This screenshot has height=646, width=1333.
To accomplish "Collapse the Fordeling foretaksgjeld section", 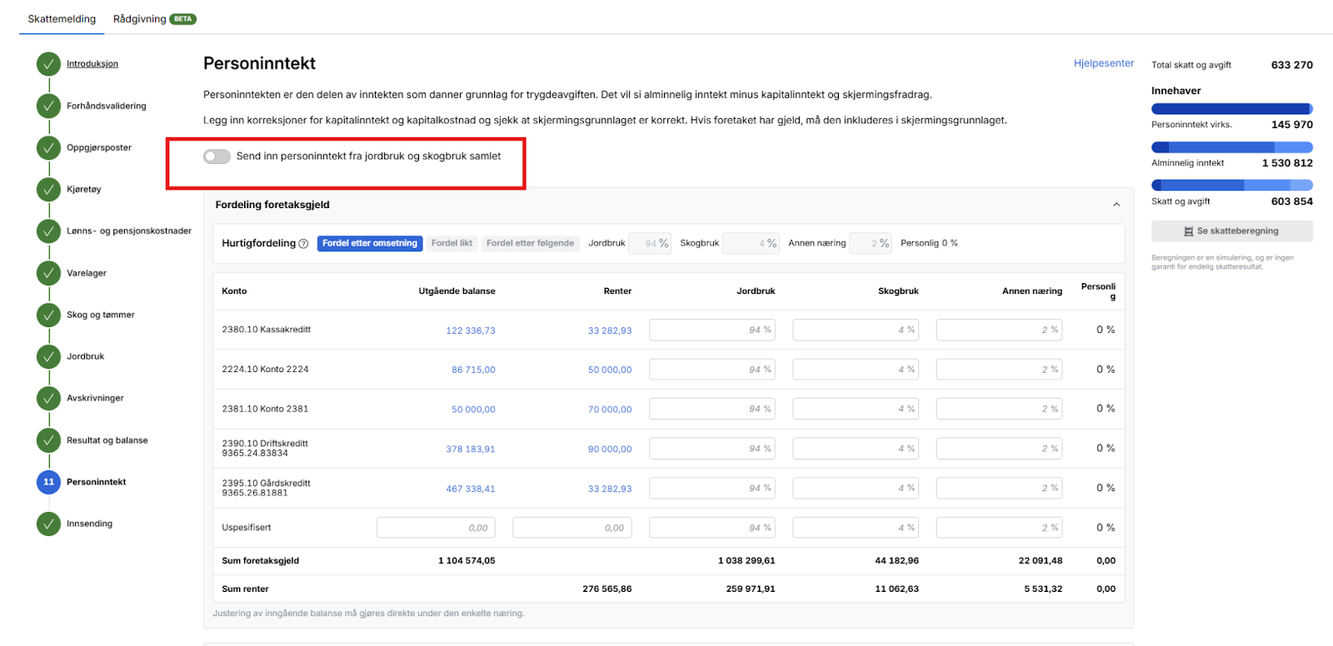I will (x=1116, y=205).
